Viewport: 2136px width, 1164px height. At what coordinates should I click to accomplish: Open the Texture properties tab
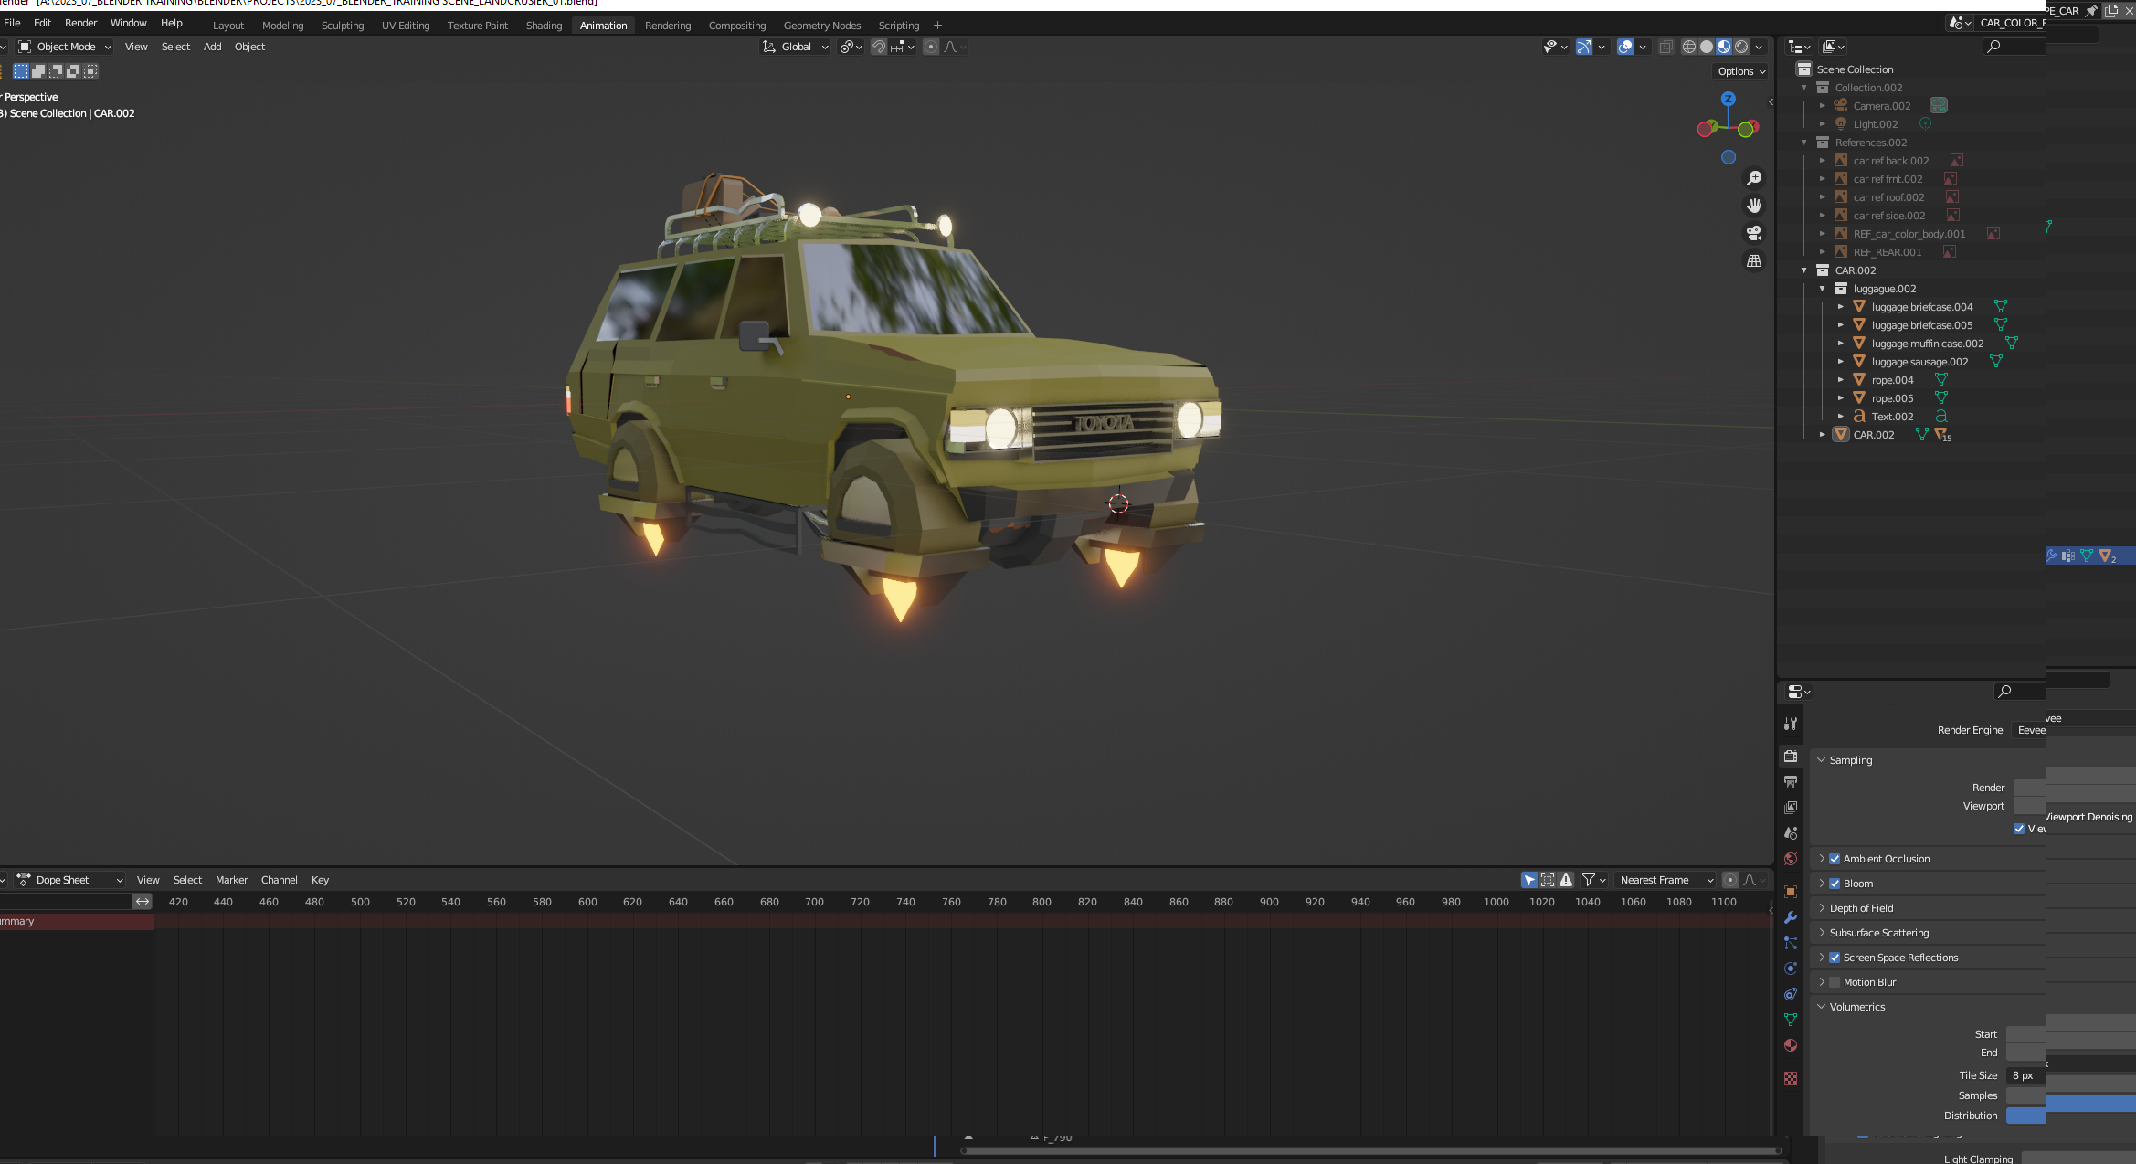point(1791,1078)
